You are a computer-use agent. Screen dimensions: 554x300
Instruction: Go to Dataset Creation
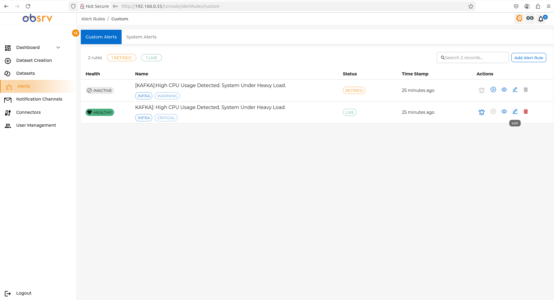tap(34, 60)
